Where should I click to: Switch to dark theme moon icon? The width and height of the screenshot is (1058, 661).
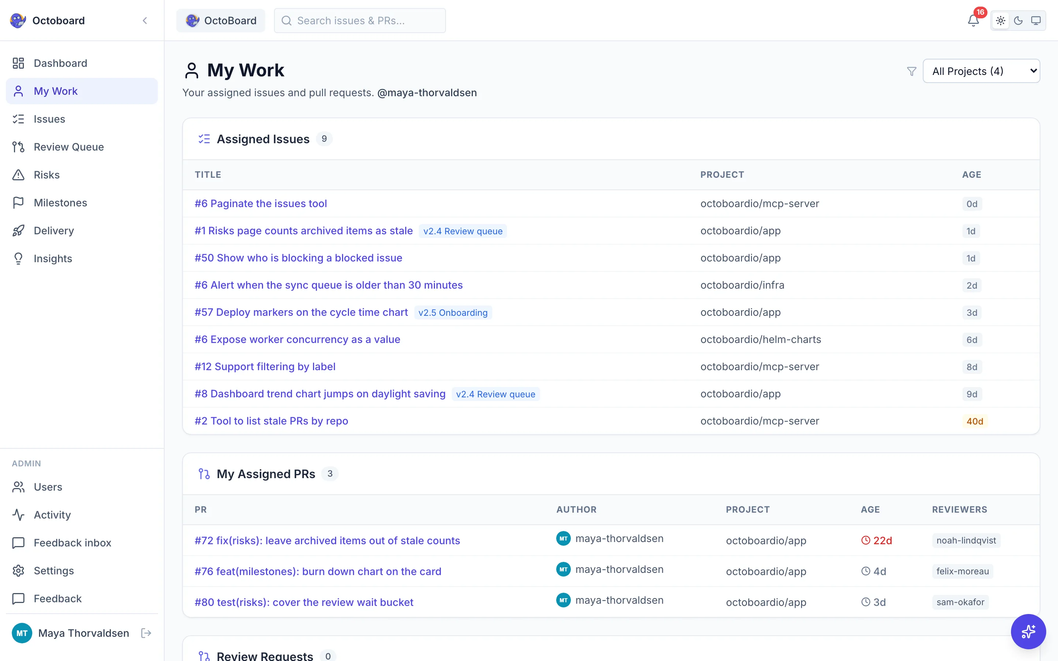point(1018,21)
